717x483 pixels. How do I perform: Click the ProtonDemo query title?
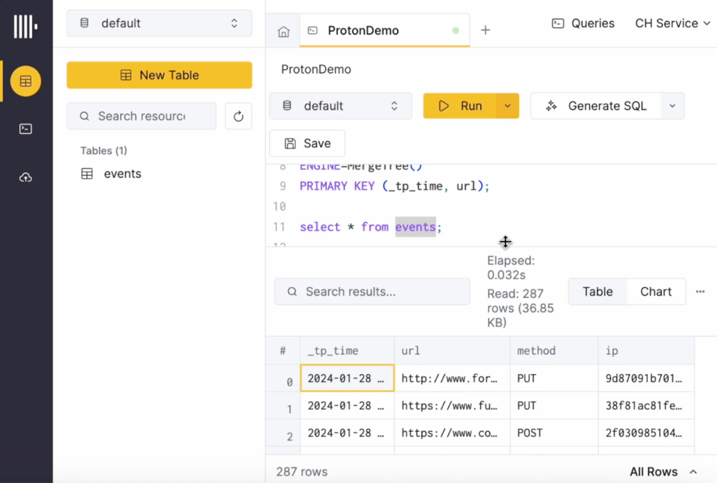click(x=316, y=70)
